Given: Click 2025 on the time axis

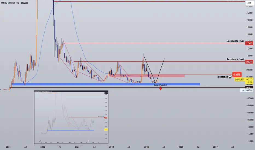Looking at the screenshot, I should click(x=147, y=147).
